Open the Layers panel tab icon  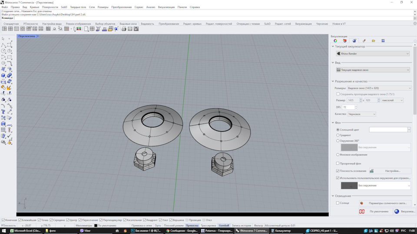(x=344, y=41)
